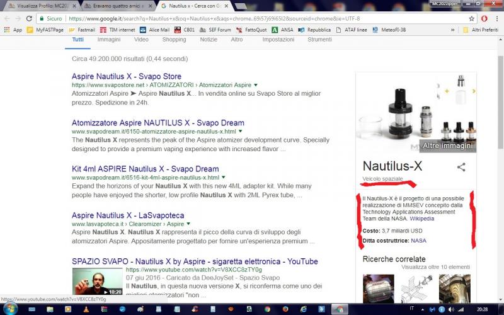
Task: Select the Tutti search tab
Action: pos(77,40)
